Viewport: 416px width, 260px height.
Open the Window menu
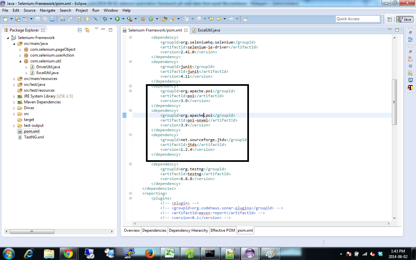[110, 10]
